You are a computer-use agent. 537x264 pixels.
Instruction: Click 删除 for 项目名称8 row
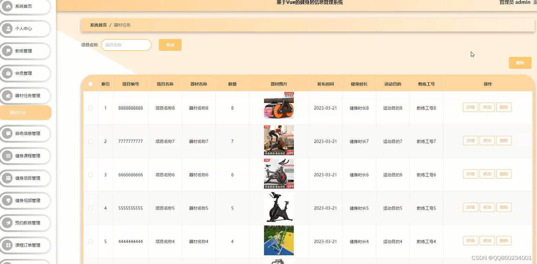(504, 107)
